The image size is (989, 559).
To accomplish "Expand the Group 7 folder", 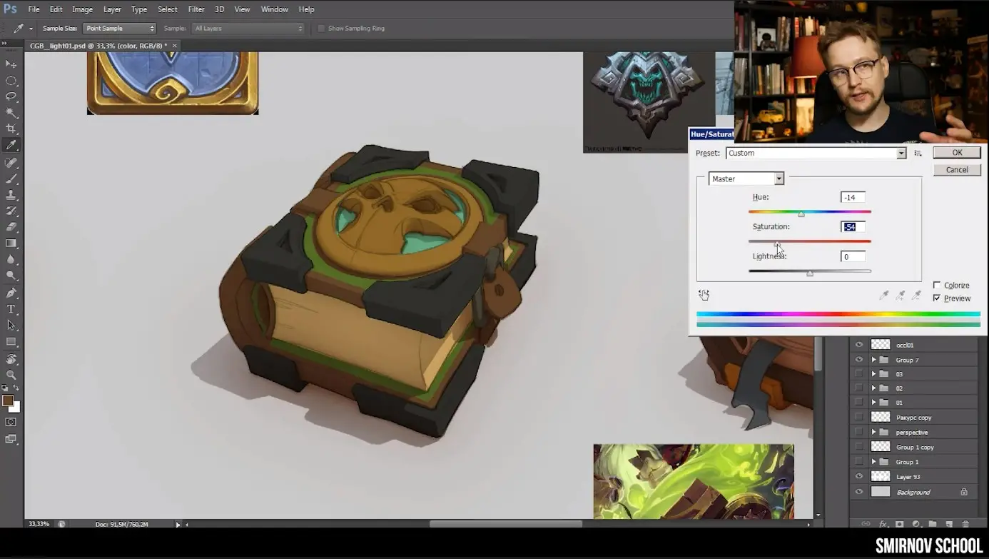I will (x=873, y=360).
